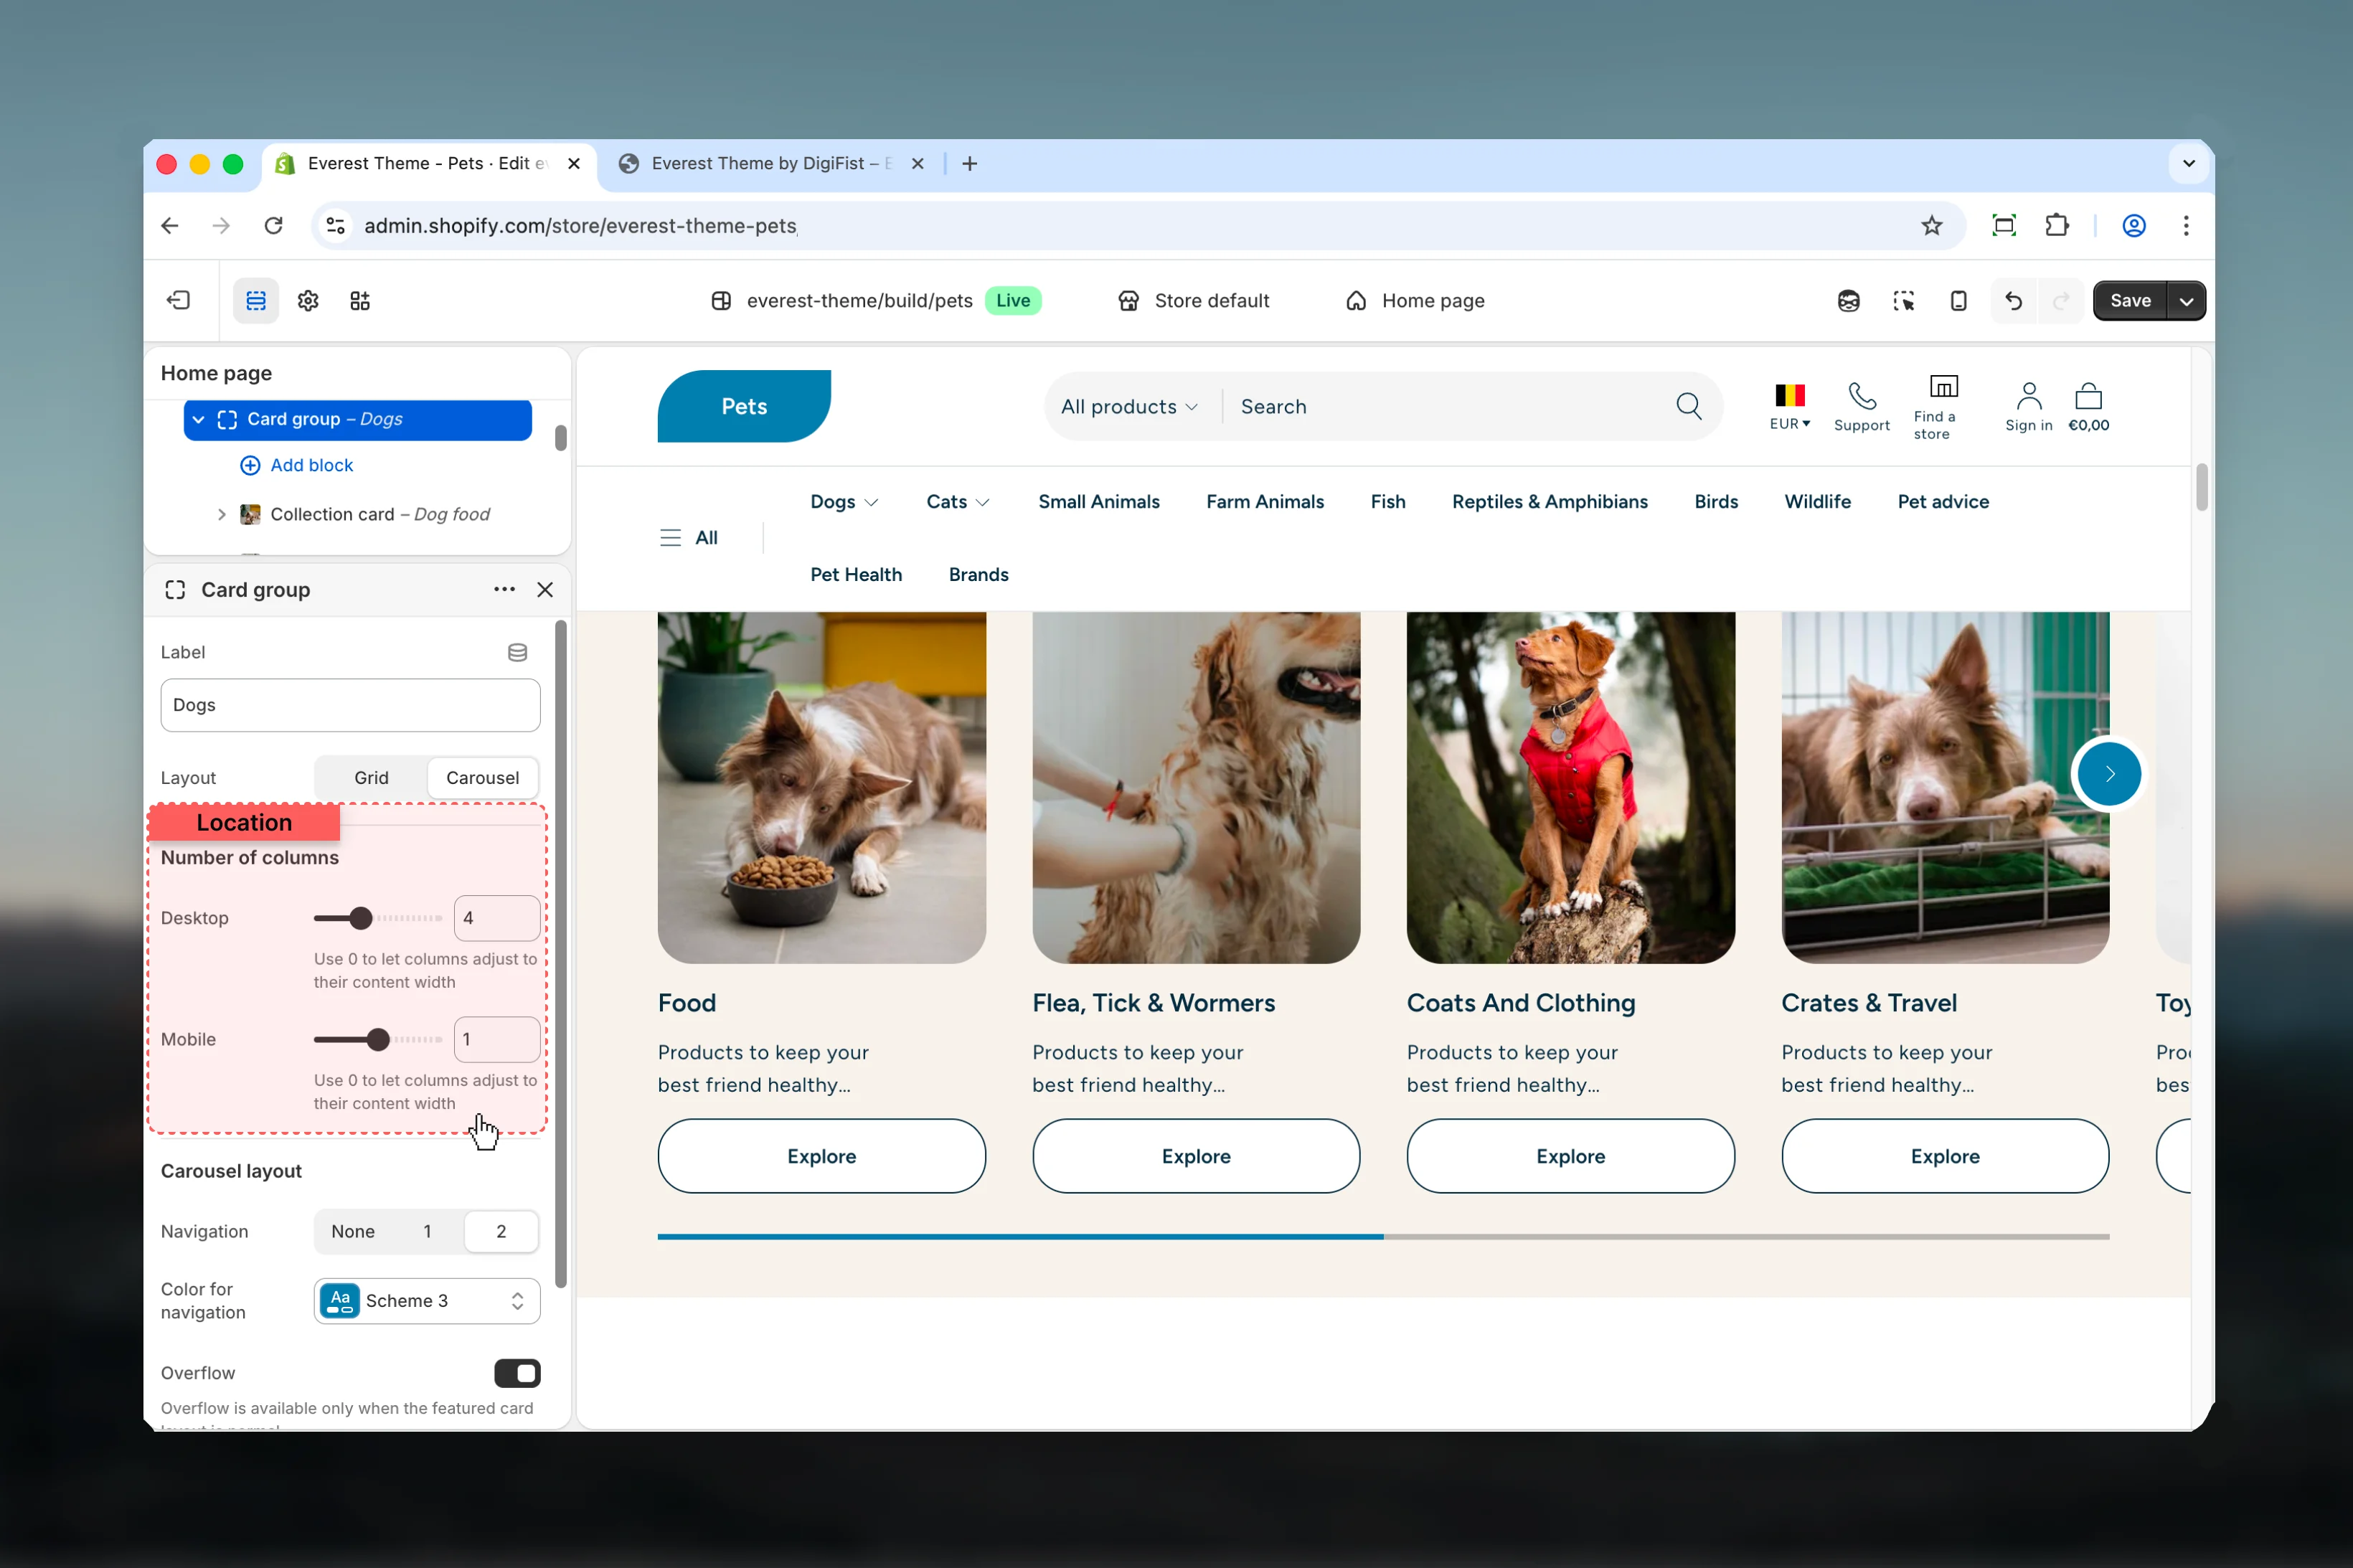
Task: Open the cart bag icon
Action: pyautogui.click(x=2088, y=396)
